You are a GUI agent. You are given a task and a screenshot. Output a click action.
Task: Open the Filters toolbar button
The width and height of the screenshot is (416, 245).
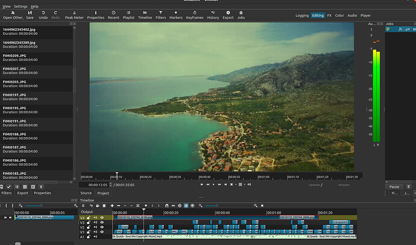pos(160,15)
